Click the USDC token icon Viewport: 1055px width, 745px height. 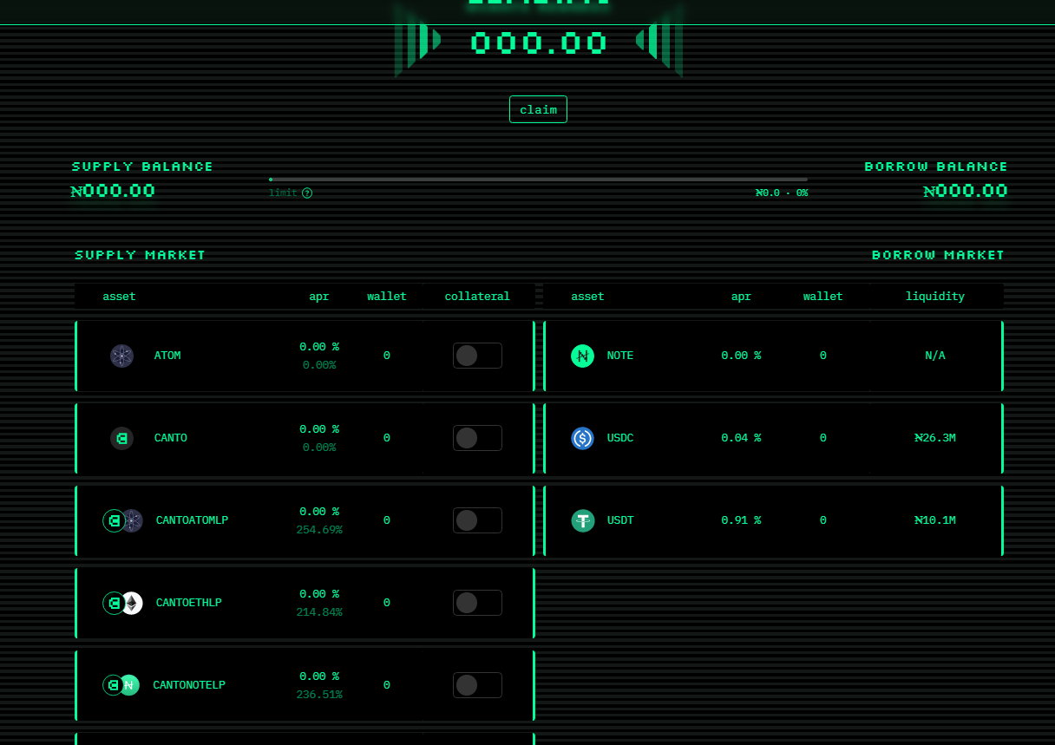tap(582, 438)
